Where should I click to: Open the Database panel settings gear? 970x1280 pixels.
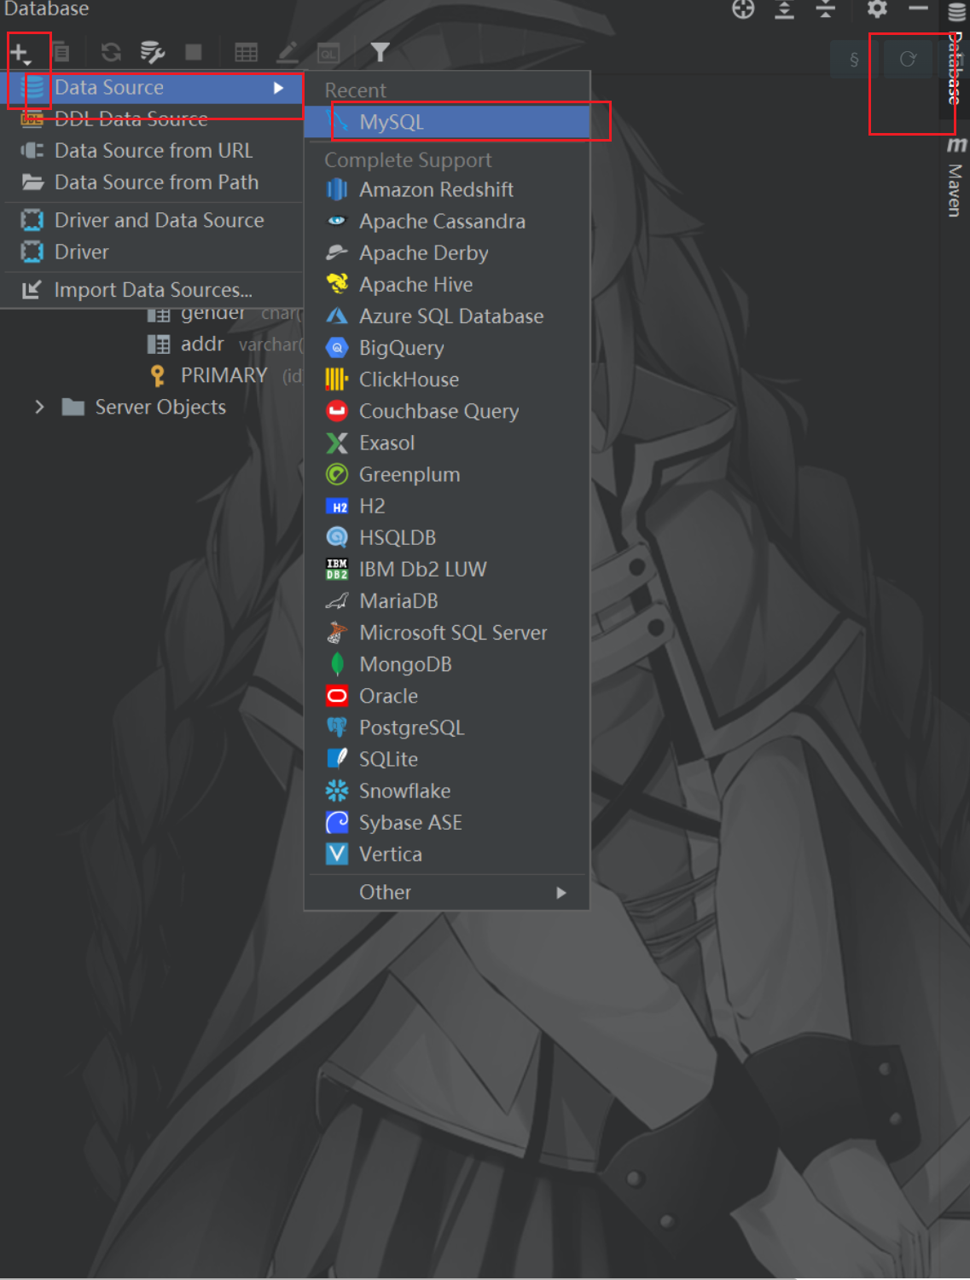click(877, 9)
